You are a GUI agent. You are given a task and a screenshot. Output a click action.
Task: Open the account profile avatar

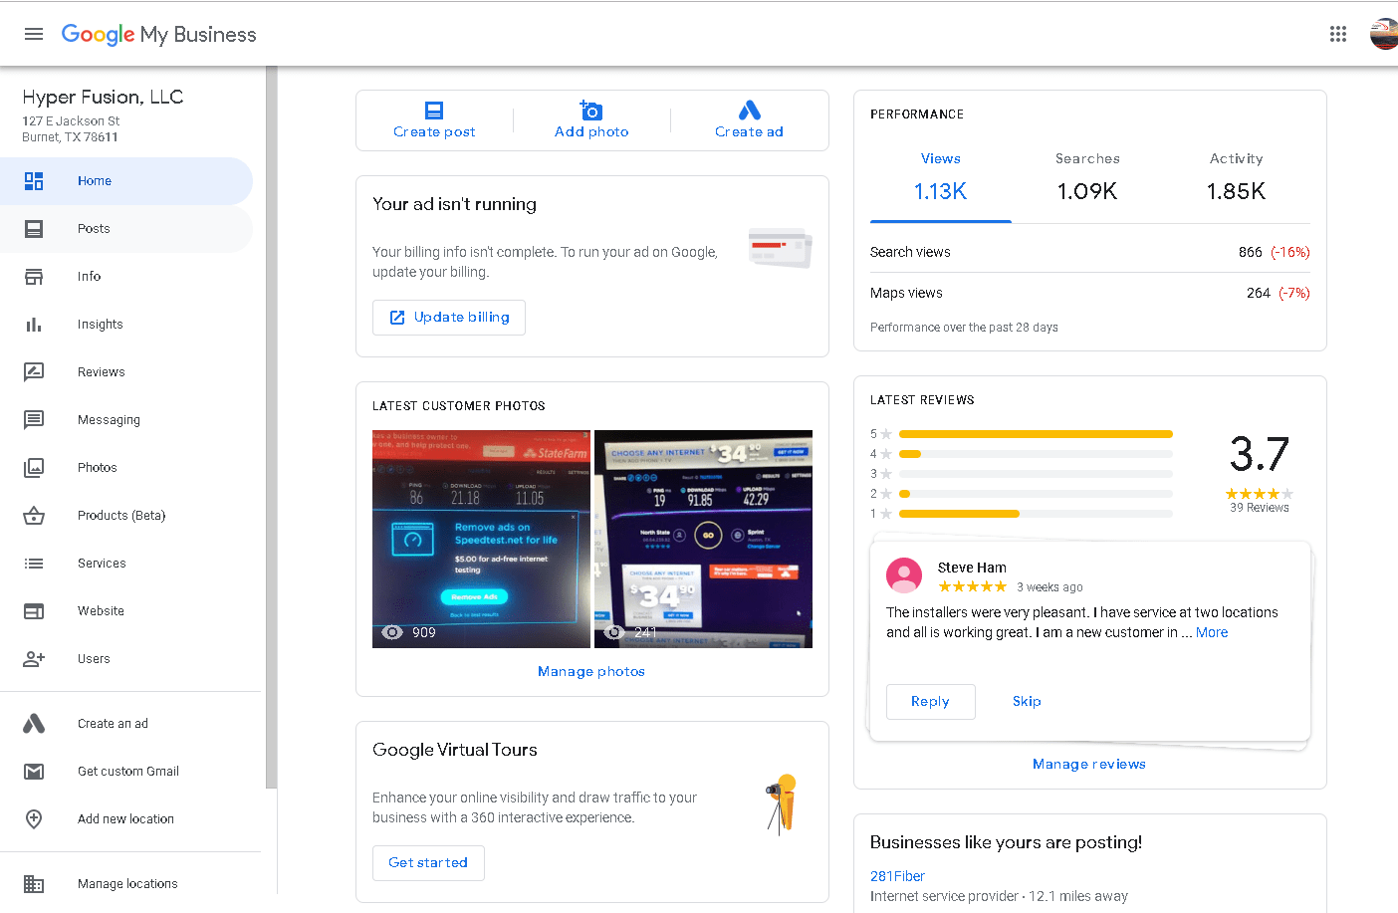click(1384, 34)
